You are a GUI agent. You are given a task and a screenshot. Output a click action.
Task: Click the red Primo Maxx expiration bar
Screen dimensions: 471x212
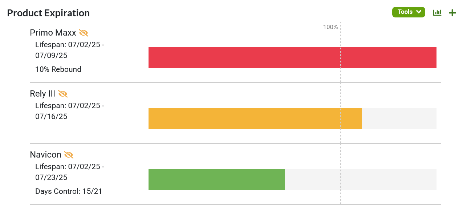tap(292, 57)
